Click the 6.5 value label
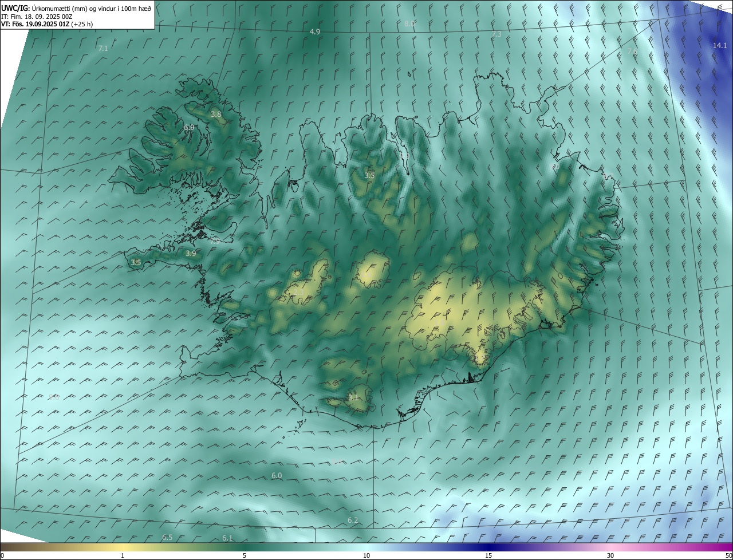733x560 pixels. (x=167, y=537)
